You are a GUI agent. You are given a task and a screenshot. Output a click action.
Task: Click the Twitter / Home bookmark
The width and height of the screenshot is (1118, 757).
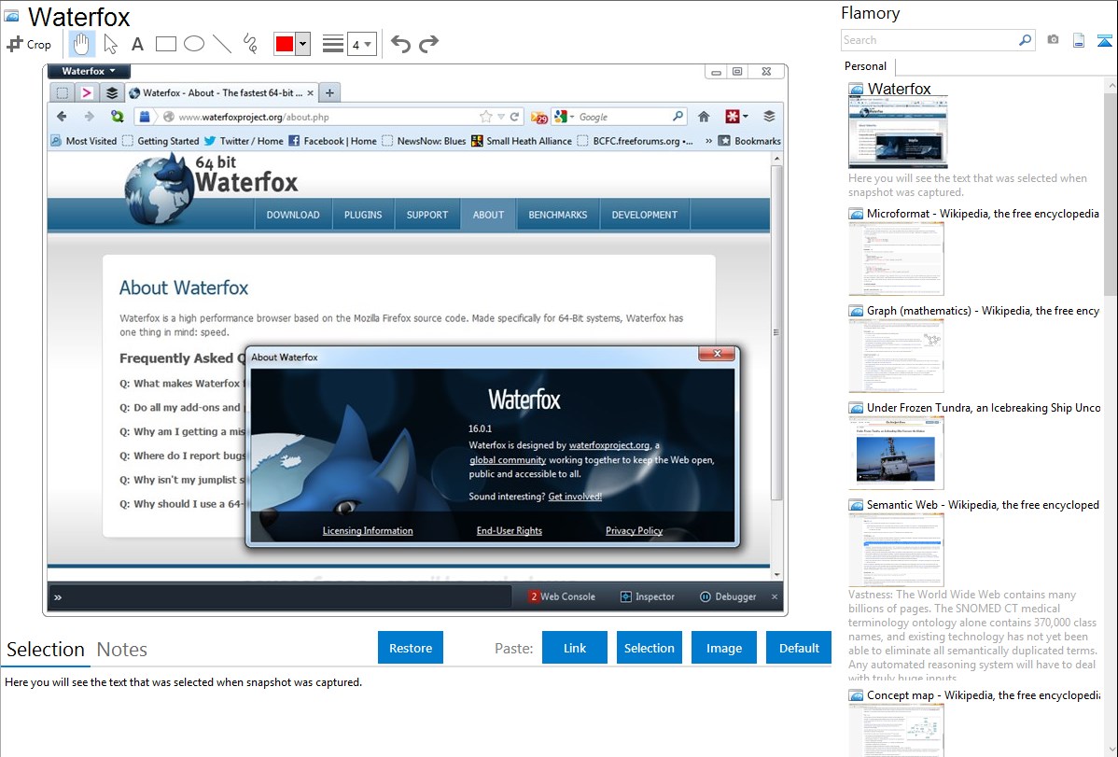pyautogui.click(x=244, y=141)
